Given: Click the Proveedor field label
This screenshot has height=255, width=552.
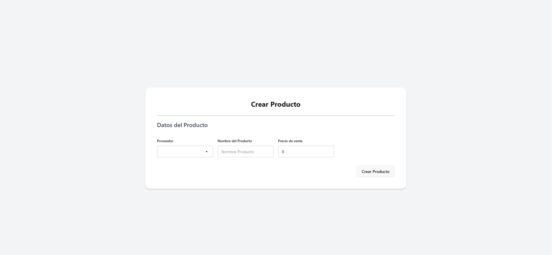Looking at the screenshot, I should click(x=165, y=141).
